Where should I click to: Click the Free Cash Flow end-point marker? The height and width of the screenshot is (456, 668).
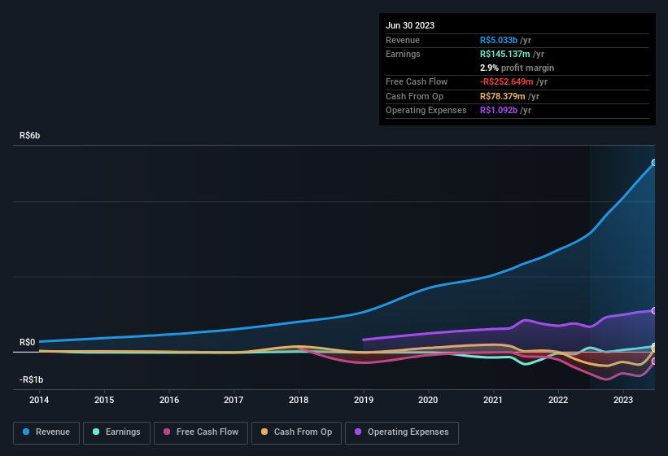coord(654,361)
